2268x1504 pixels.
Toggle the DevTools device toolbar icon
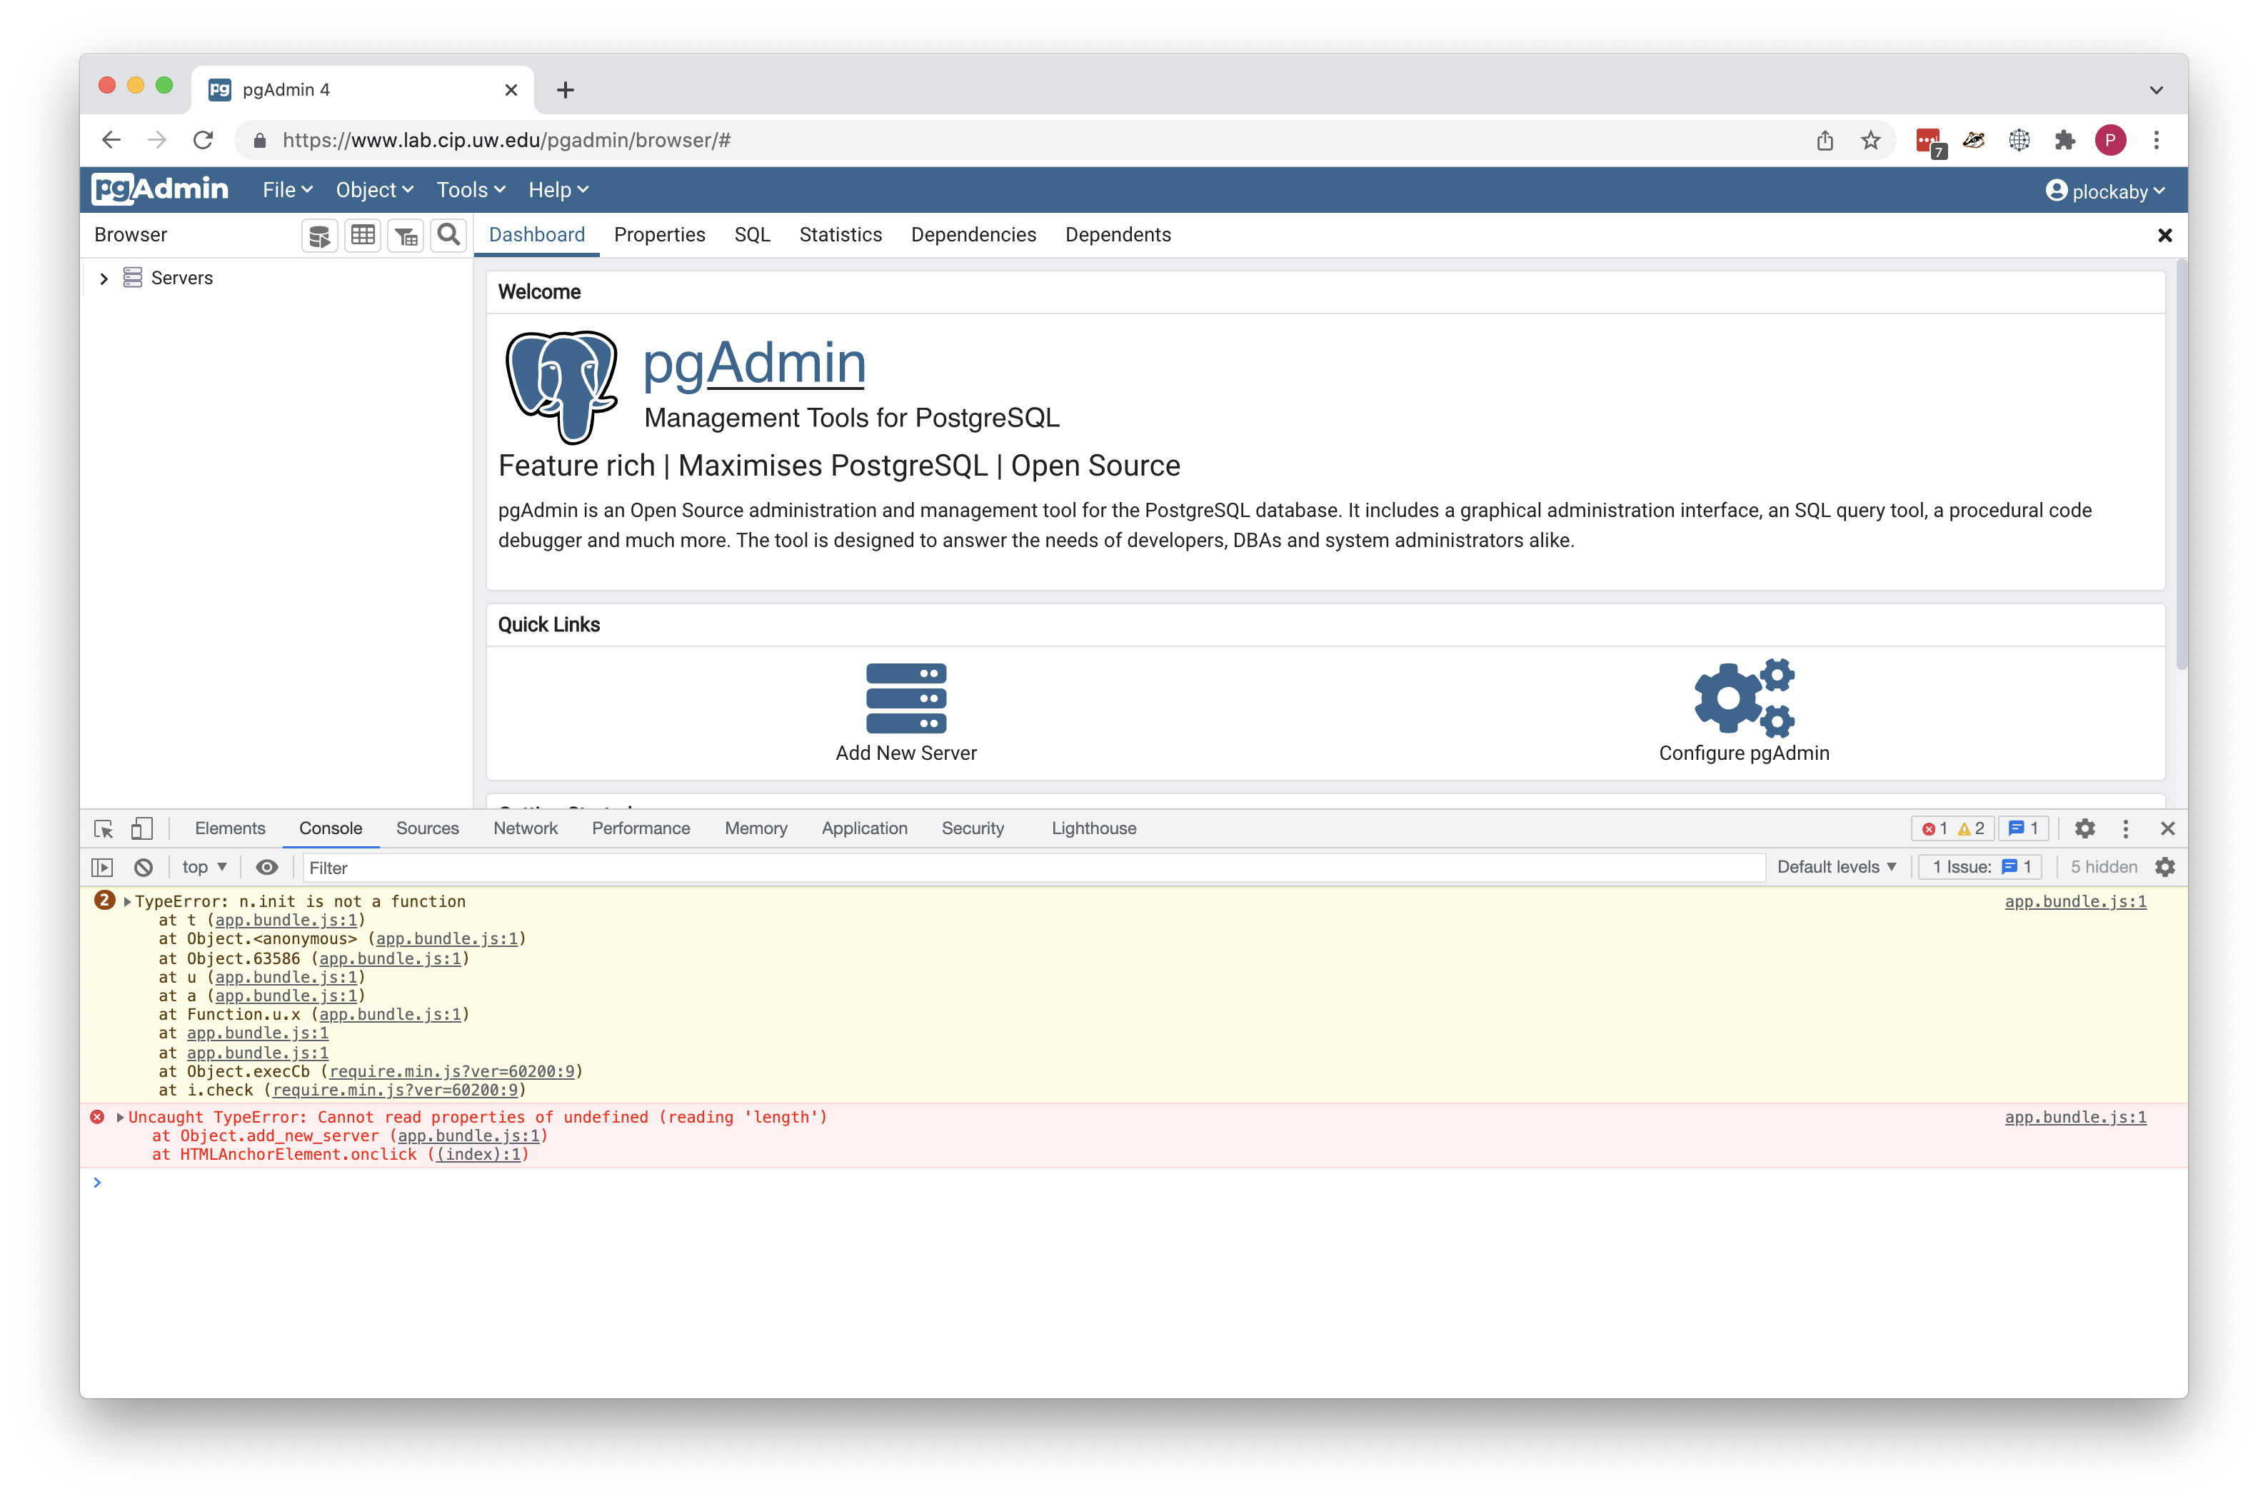click(x=142, y=828)
